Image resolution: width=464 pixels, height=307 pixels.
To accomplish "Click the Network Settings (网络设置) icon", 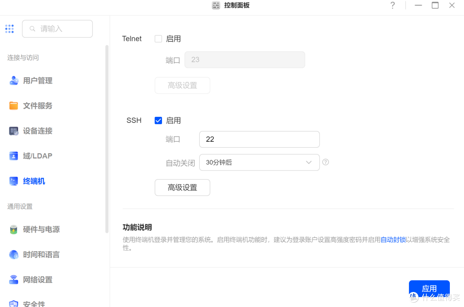I will (x=14, y=280).
